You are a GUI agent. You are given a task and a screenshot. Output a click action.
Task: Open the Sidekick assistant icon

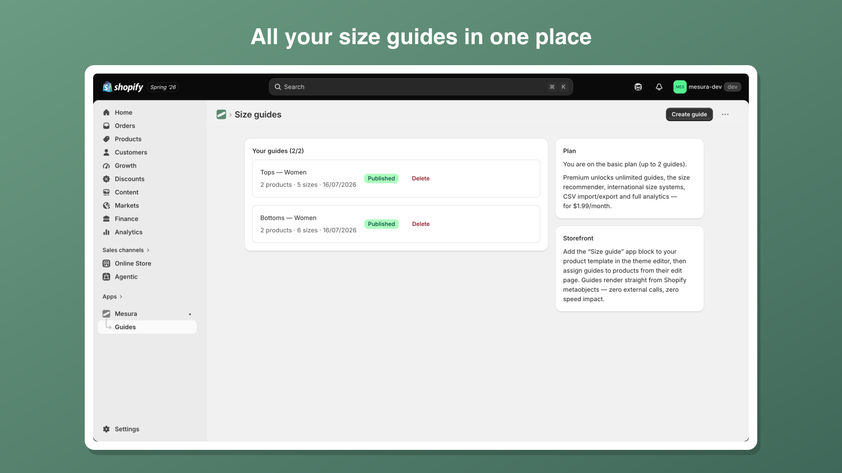[638, 87]
